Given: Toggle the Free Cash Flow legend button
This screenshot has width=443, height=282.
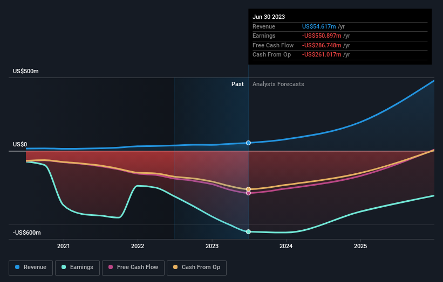Looking at the screenshot, I should [133, 267].
